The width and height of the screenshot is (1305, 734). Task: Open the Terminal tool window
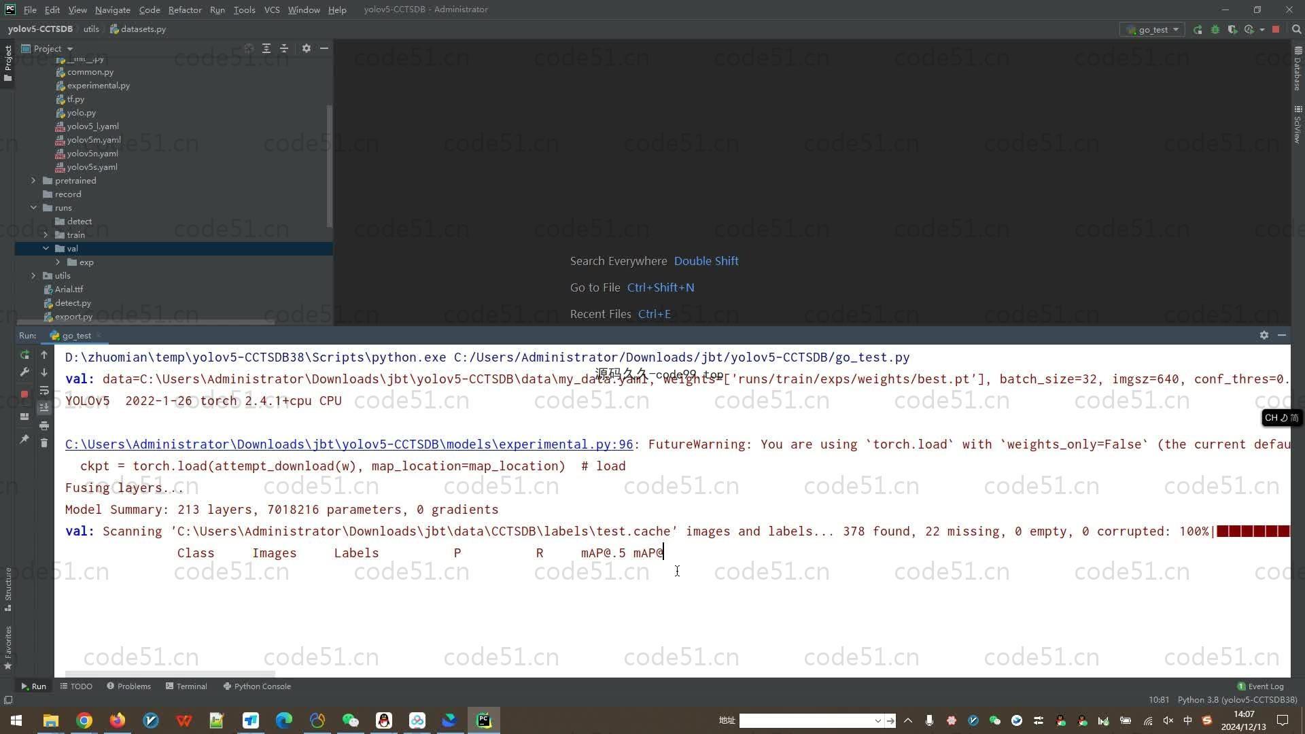(186, 686)
